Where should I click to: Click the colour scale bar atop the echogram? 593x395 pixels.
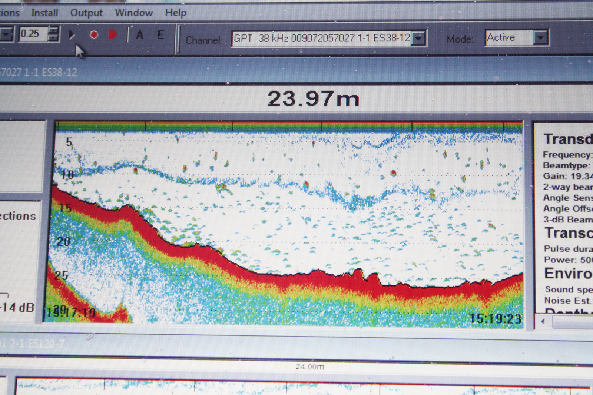(289, 126)
